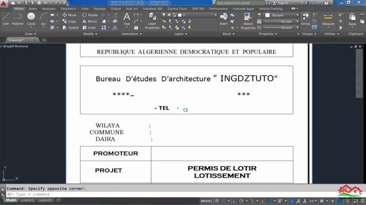The image size is (366, 205).
Task: Click the keyword search box in title bar
Action: click(x=240, y=3)
